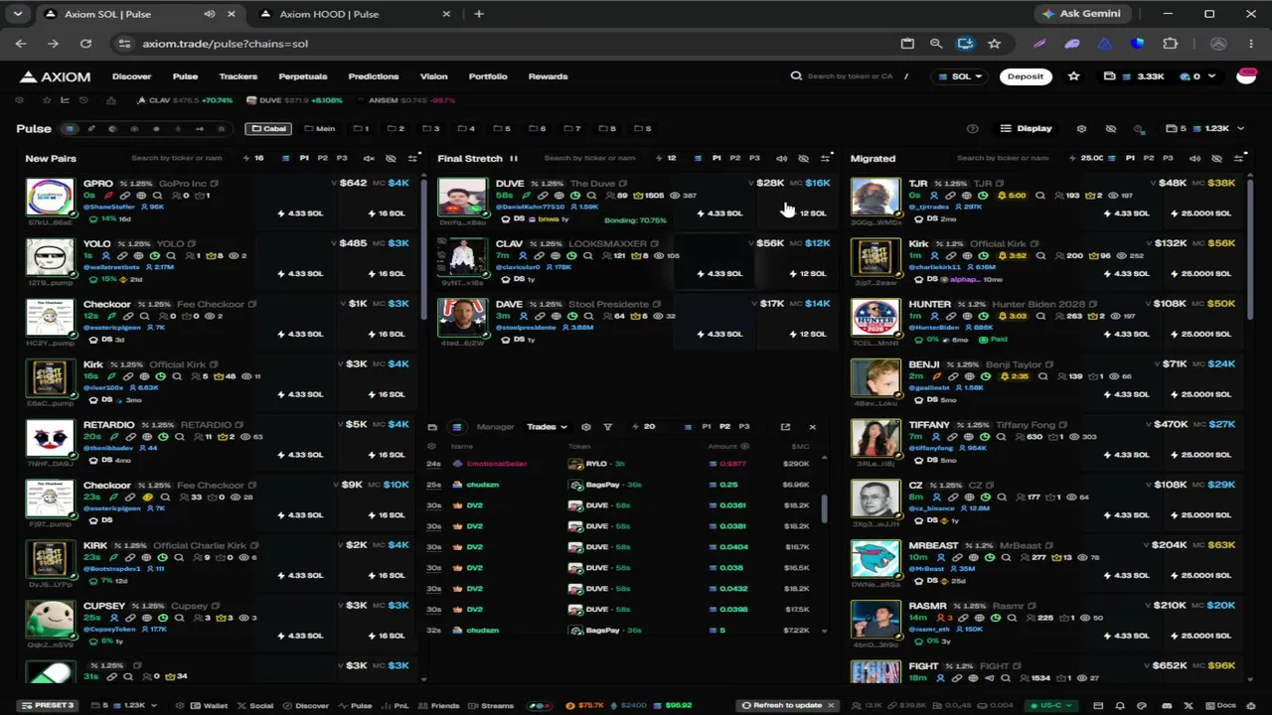Select P3 preset in trades panel
The image size is (1272, 715).
[744, 427]
